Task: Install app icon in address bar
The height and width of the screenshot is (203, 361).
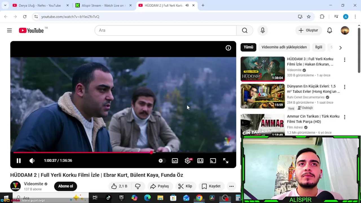Action: coord(300,17)
